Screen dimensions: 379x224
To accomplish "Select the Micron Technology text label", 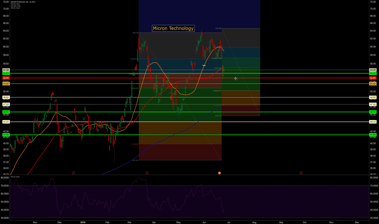I will (173, 29).
